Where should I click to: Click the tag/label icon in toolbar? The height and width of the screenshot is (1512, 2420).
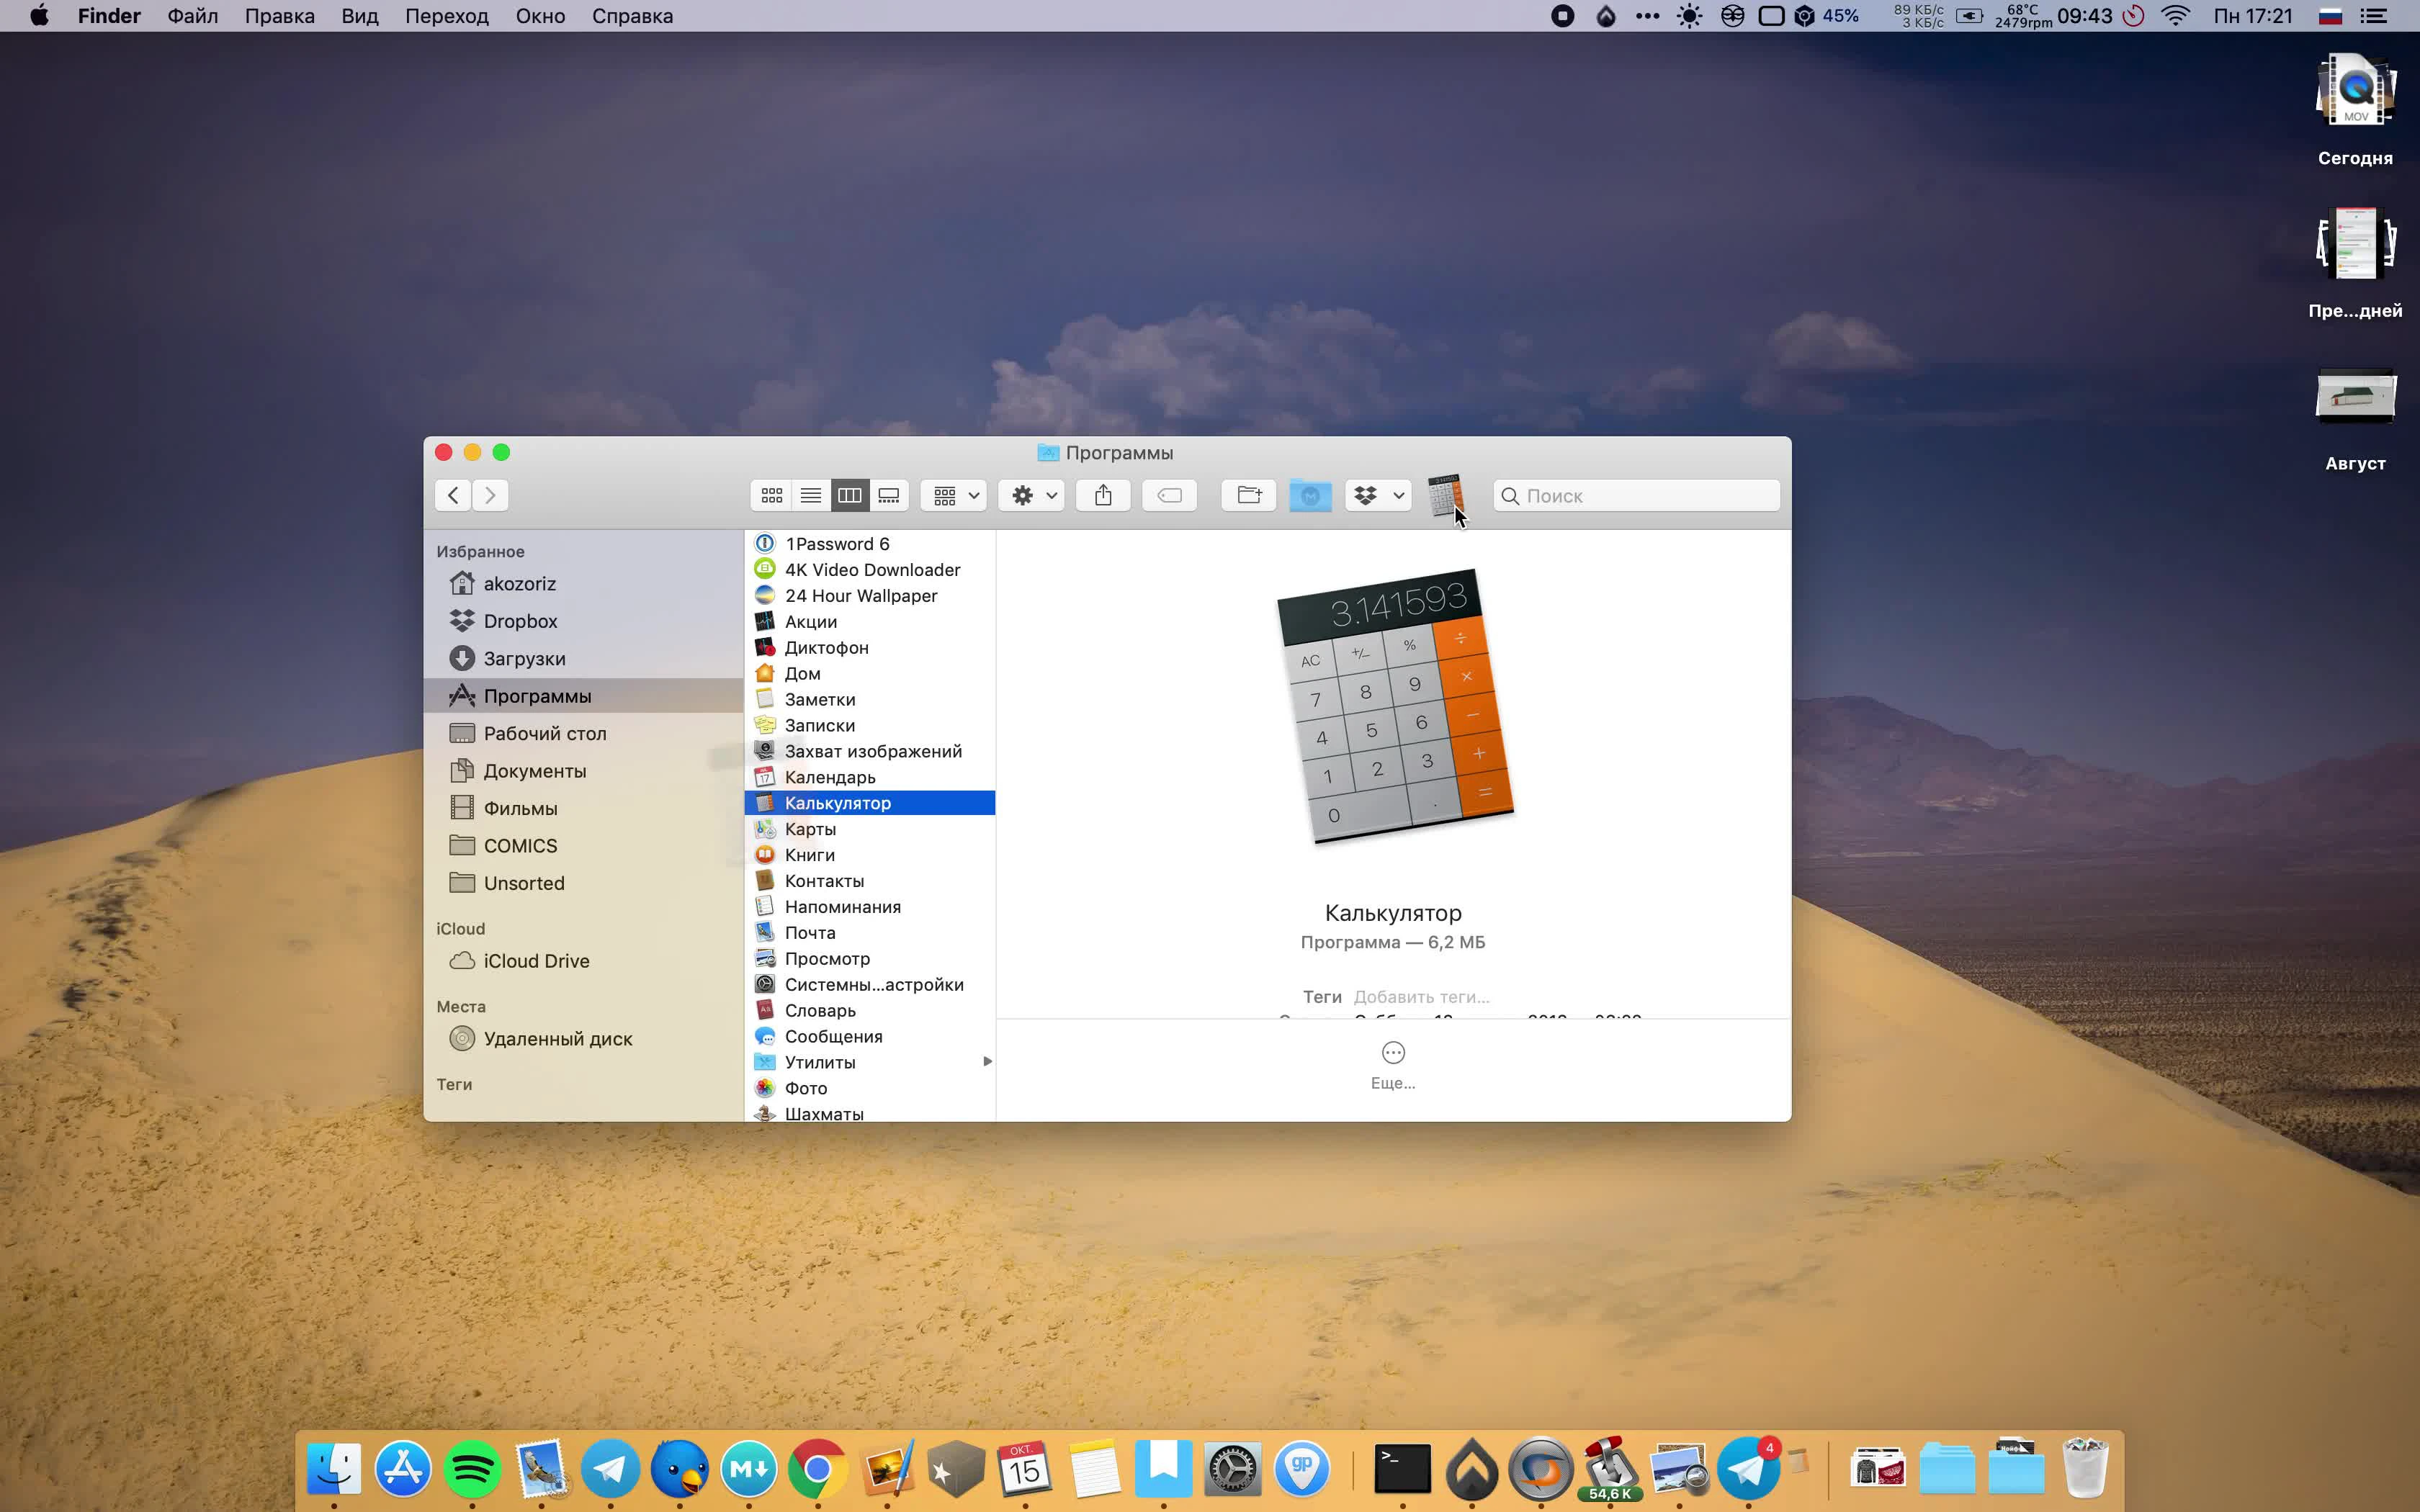coord(1169,495)
